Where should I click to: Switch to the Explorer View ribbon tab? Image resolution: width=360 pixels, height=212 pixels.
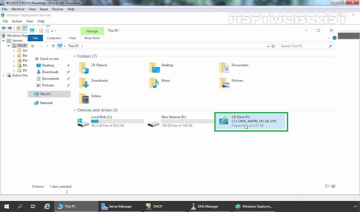(x=72, y=38)
